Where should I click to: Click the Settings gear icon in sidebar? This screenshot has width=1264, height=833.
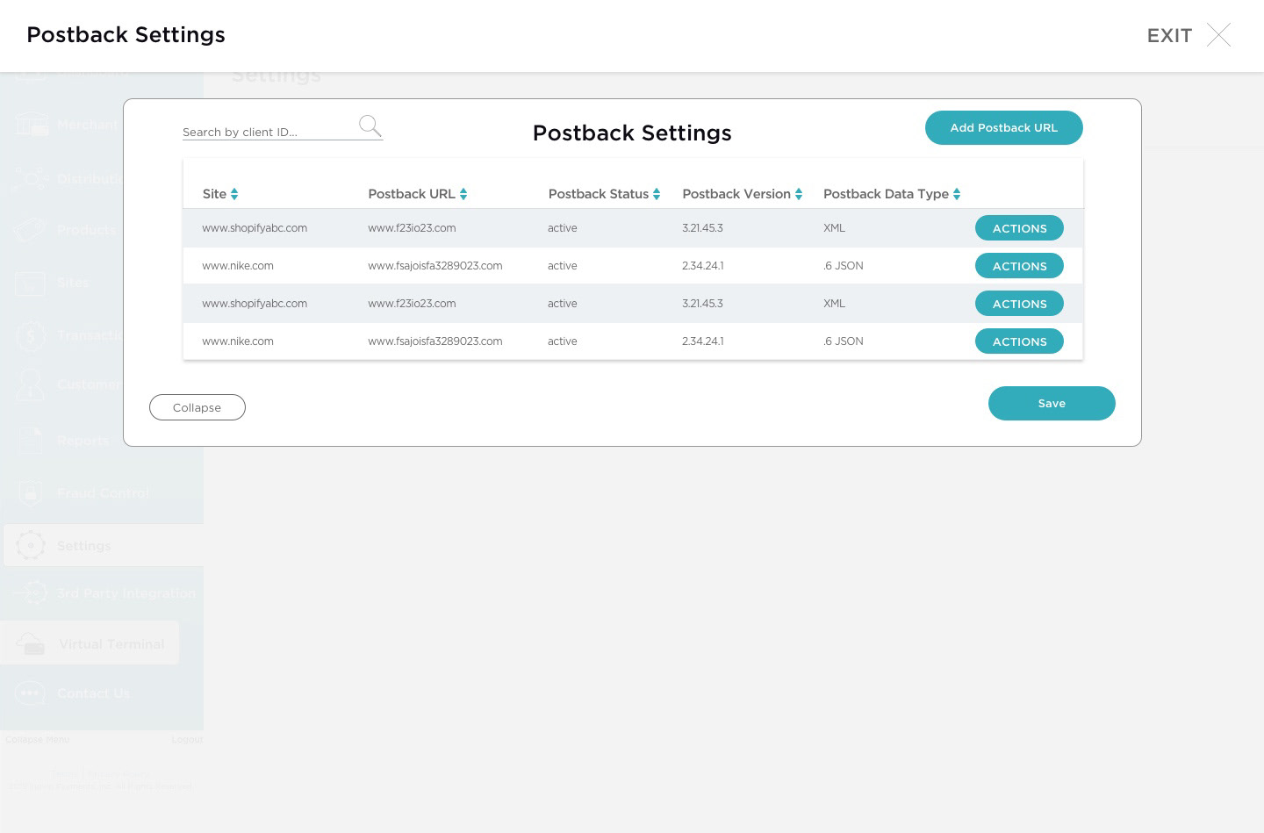(31, 545)
